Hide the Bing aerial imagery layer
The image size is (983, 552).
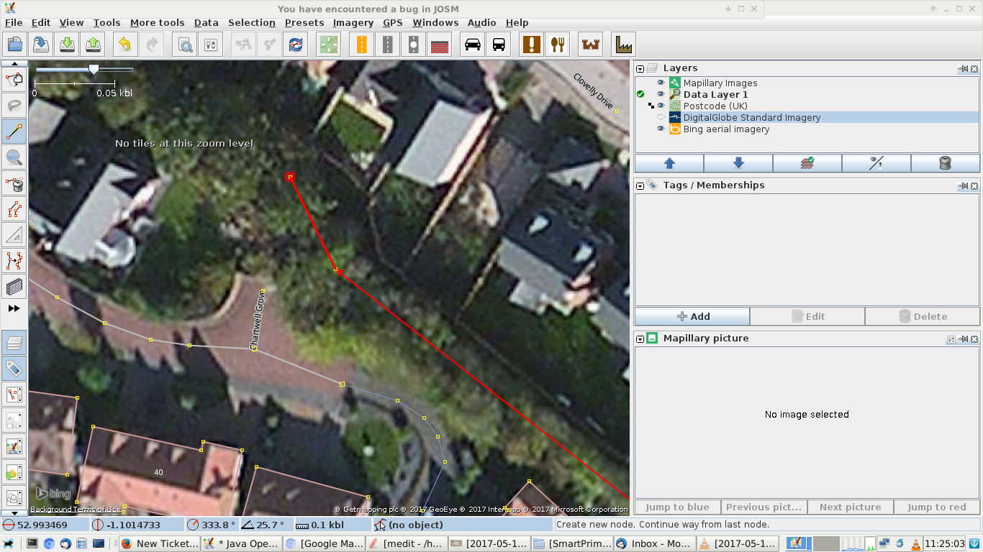[x=661, y=129]
